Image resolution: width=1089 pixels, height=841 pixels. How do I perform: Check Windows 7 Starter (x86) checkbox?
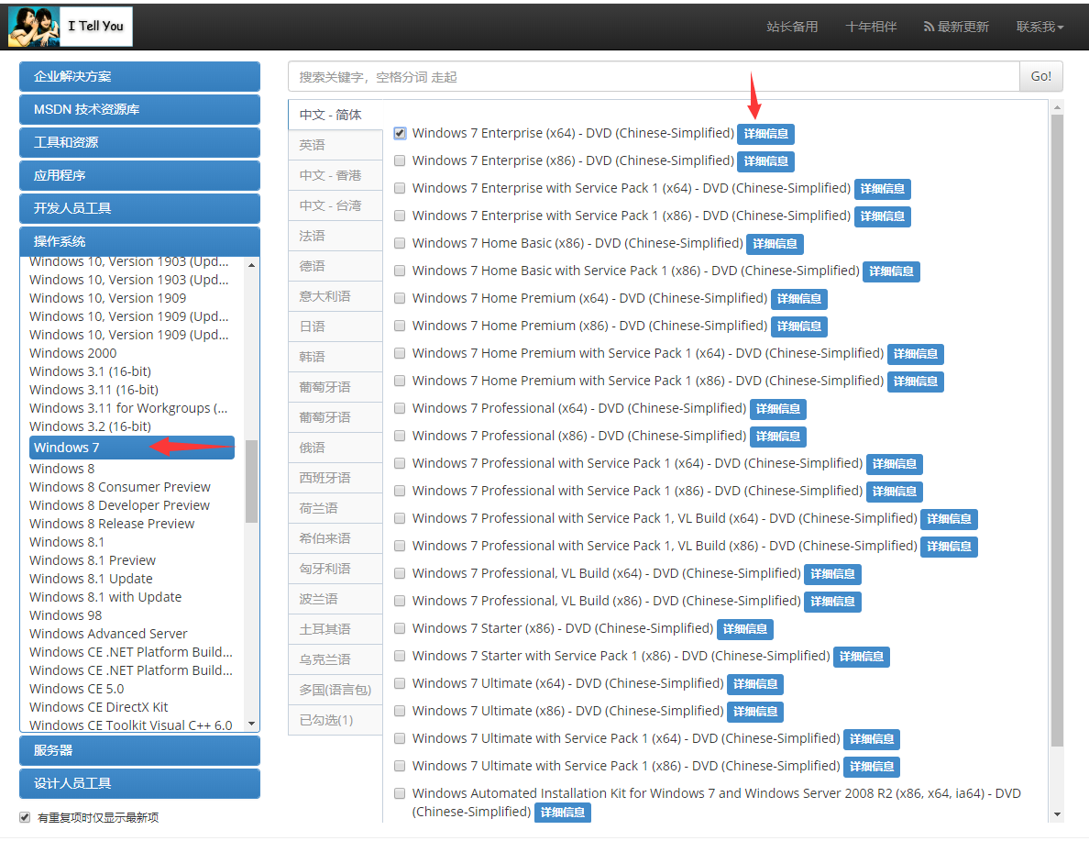pyautogui.click(x=400, y=628)
